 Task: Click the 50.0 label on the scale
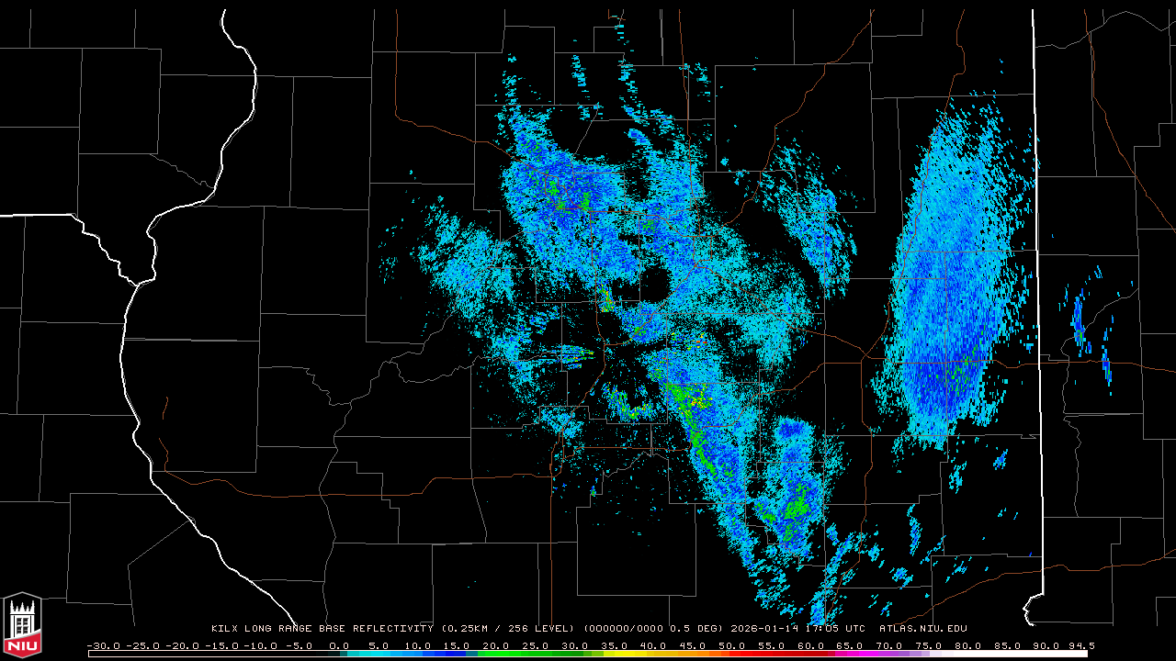click(x=731, y=645)
